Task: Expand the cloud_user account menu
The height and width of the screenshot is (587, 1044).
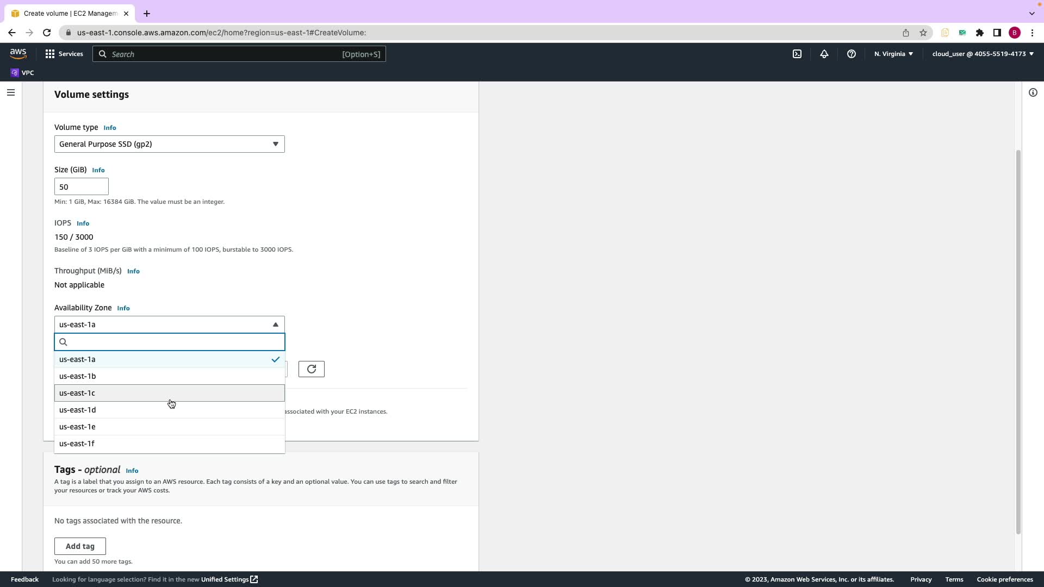Action: tap(983, 54)
